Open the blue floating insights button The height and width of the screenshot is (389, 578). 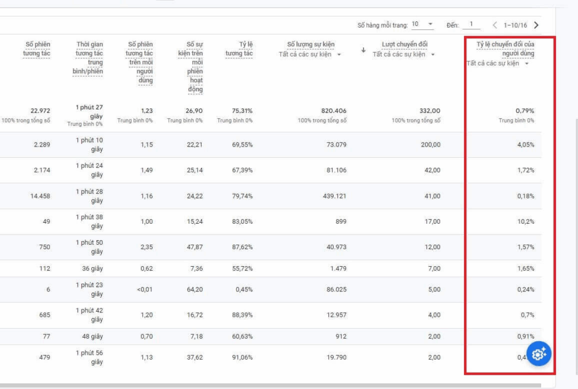point(538,353)
